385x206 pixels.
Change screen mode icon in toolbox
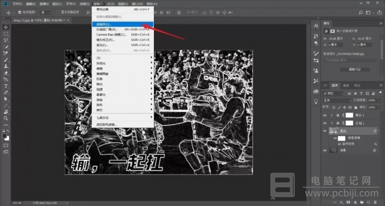[x=6, y=152]
